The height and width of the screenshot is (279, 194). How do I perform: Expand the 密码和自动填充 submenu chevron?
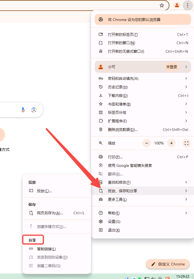click(x=186, y=78)
